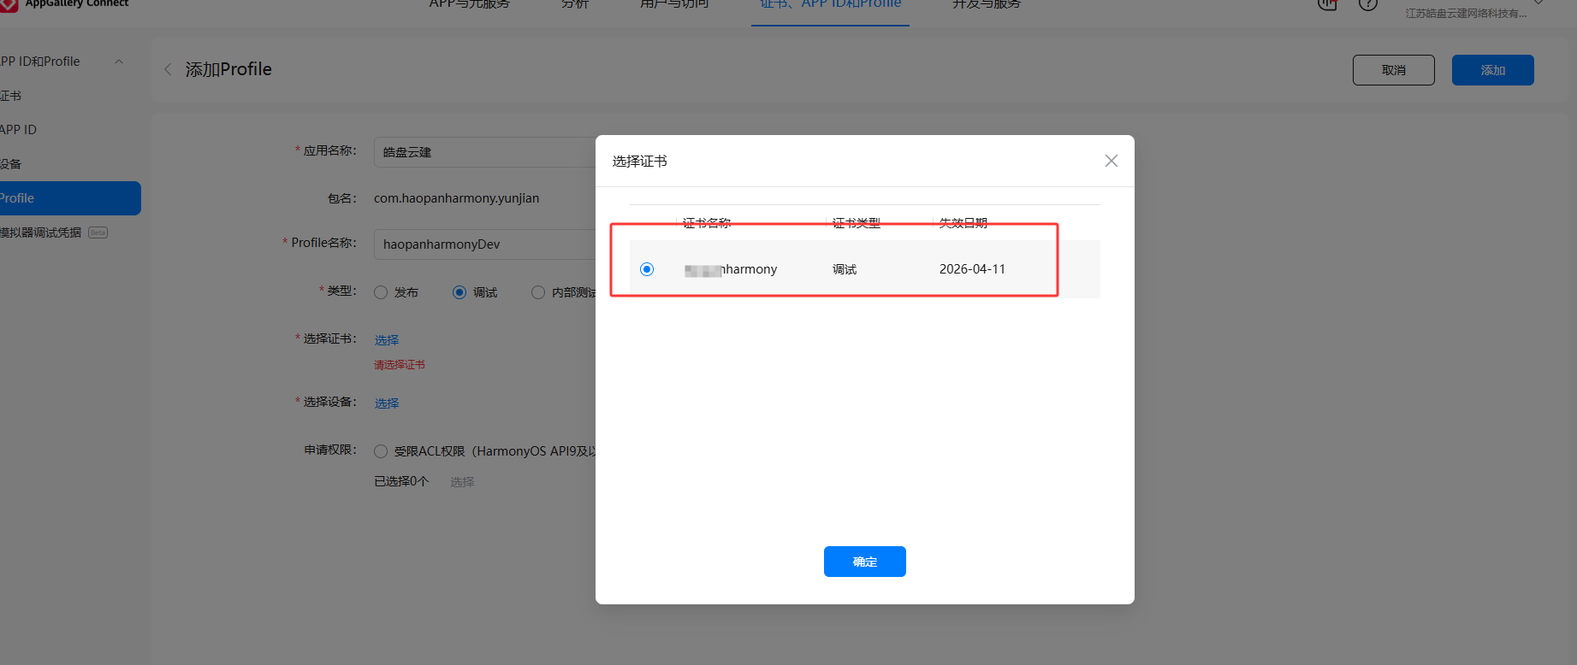
Task: Select the 调试 type radio button
Action: pyautogui.click(x=459, y=292)
